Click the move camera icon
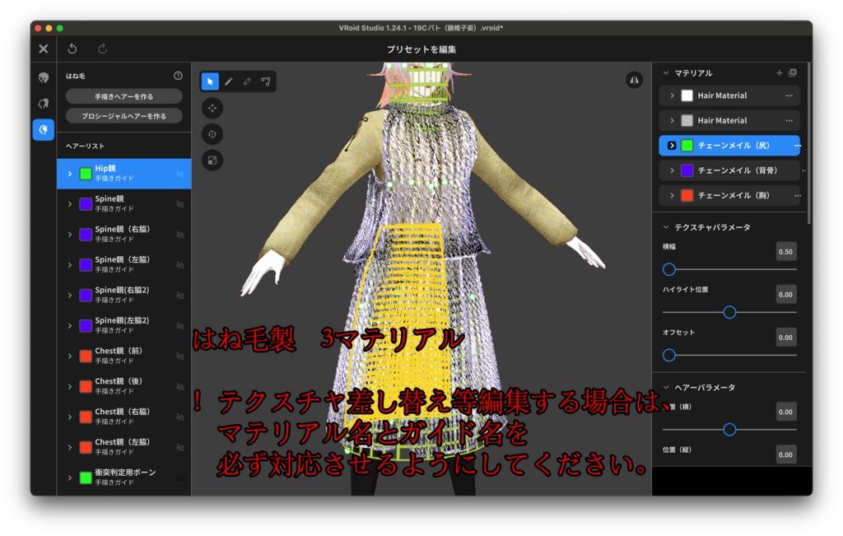843x536 pixels. pyautogui.click(x=212, y=108)
